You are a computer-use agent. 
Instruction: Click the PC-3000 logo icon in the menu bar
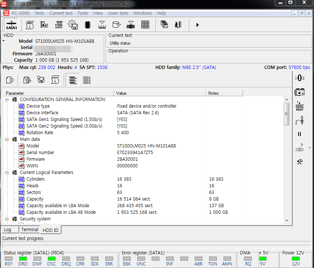pyautogui.click(x=6, y=13)
